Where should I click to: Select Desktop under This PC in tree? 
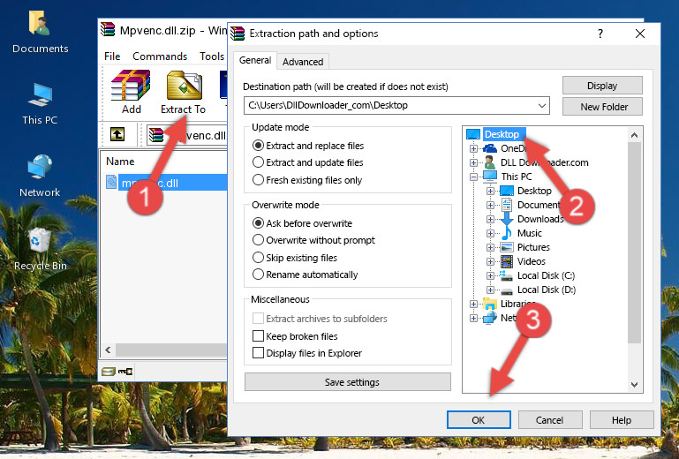point(534,191)
